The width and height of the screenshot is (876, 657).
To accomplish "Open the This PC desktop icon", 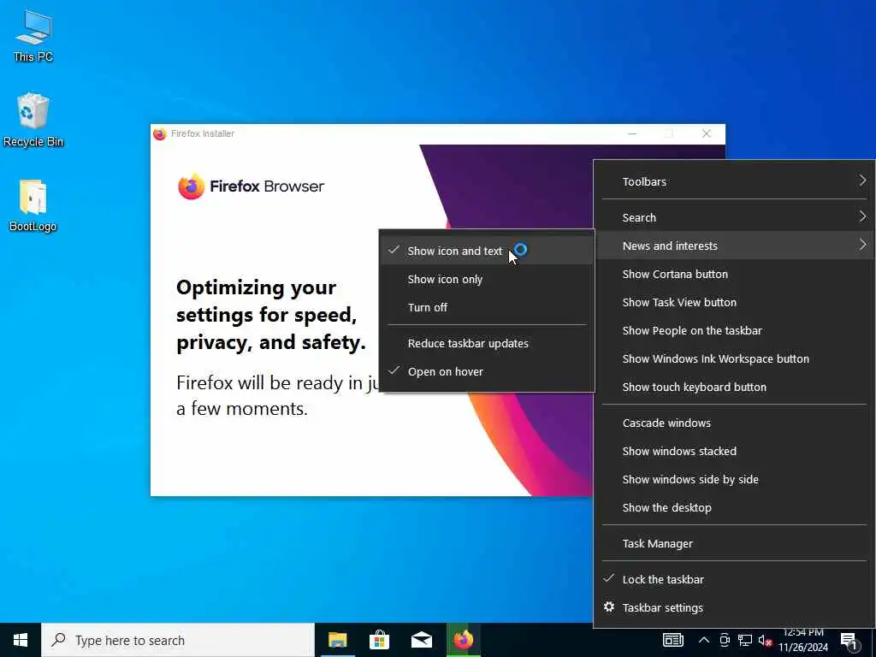I will coord(33,36).
